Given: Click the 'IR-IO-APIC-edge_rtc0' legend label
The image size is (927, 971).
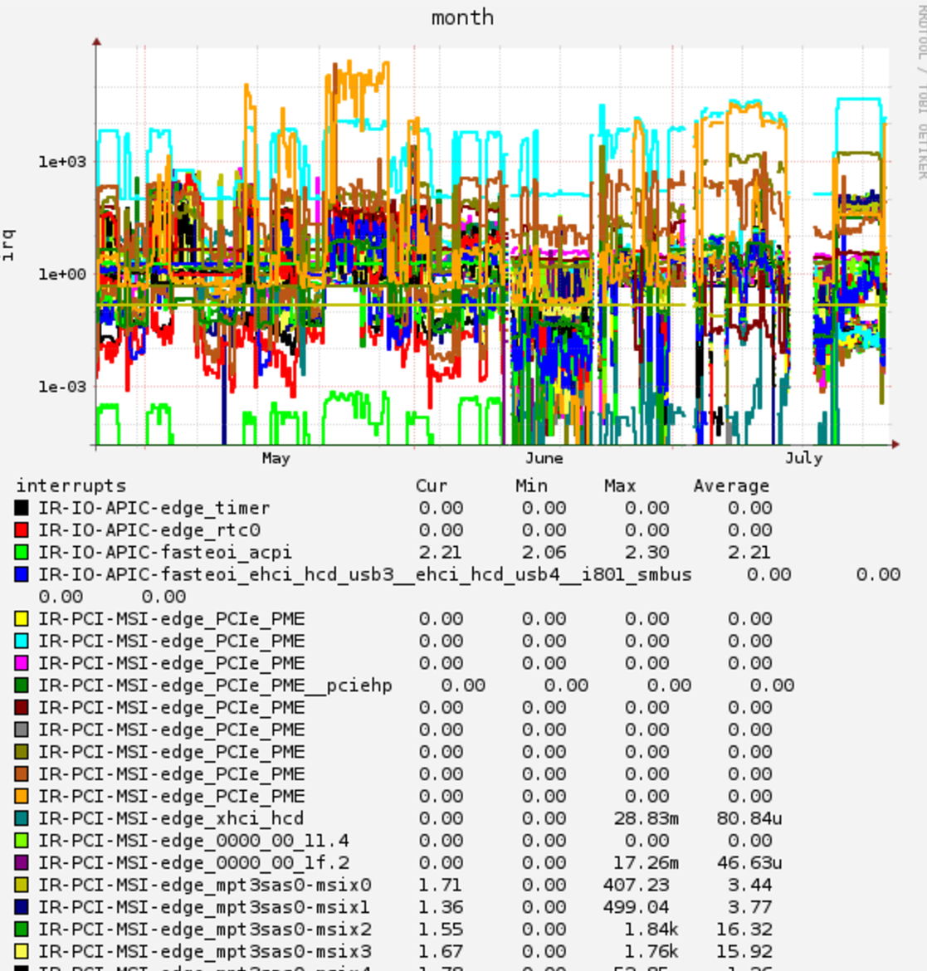Looking at the screenshot, I should pyautogui.click(x=149, y=530).
